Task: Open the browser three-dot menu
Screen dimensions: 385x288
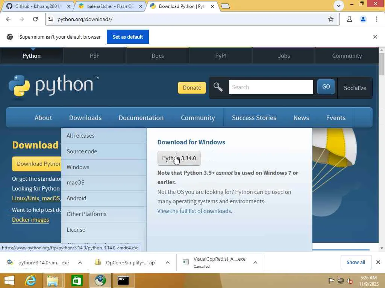Action: (377, 19)
